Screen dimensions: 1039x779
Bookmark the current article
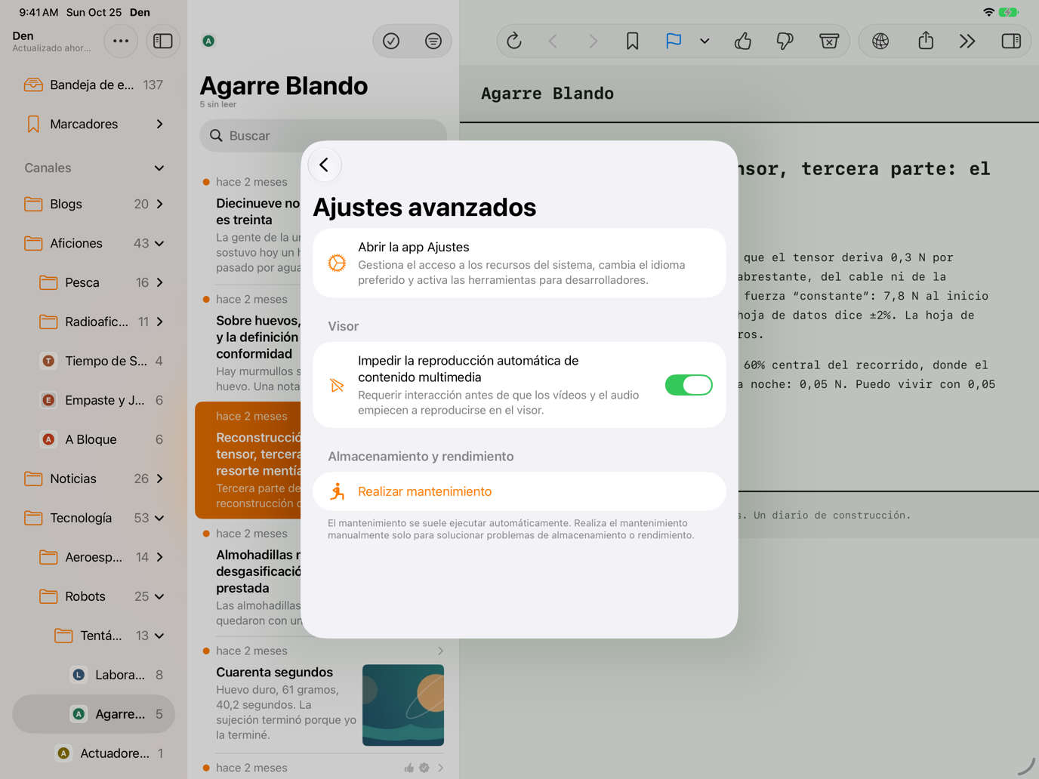[633, 41]
